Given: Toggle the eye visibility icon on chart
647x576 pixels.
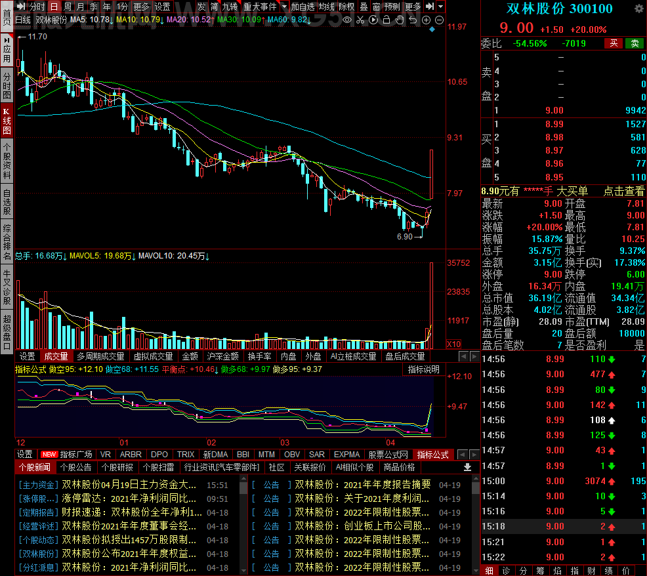Looking at the screenshot, I should 347,20.
